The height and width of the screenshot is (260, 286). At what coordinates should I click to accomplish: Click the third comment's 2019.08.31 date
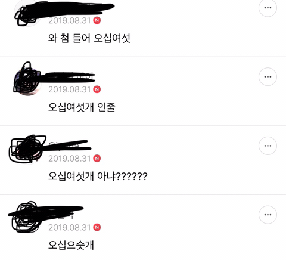tap(70, 159)
